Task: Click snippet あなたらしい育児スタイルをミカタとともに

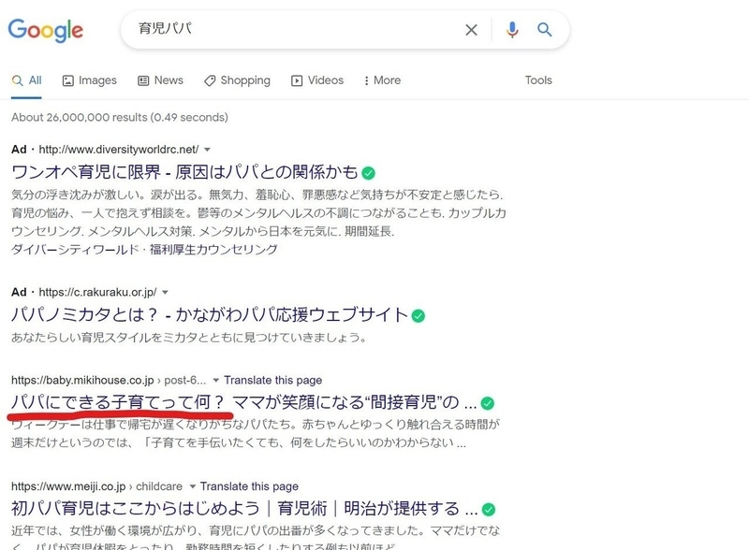Action: (189, 338)
